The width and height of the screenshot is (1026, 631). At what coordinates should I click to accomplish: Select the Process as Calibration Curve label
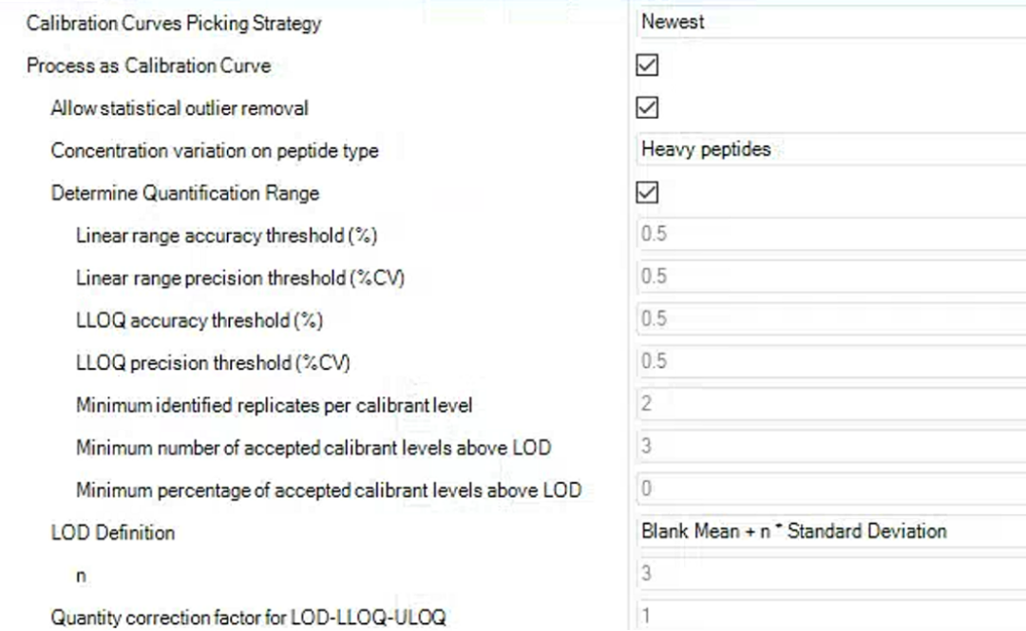pyautogui.click(x=148, y=66)
